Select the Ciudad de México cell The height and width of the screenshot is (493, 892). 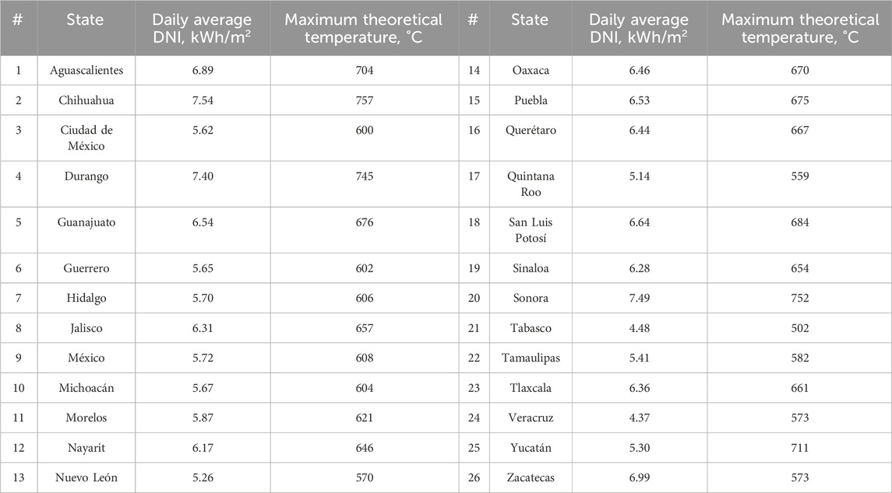pos(86,138)
